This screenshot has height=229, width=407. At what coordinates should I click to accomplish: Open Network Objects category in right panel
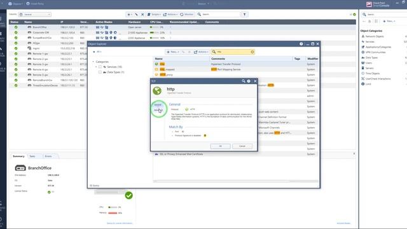(x=375, y=36)
